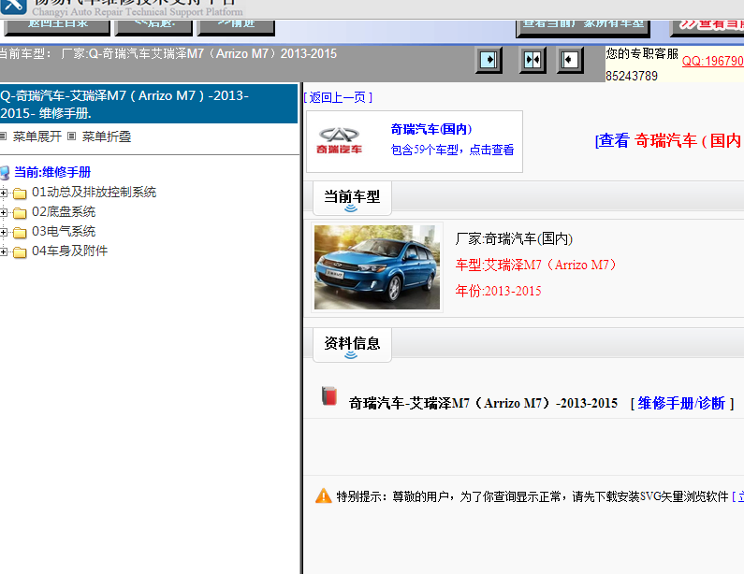
Task: Click the 菜单展开 expand menu icon
Action: pyautogui.click(x=4, y=136)
